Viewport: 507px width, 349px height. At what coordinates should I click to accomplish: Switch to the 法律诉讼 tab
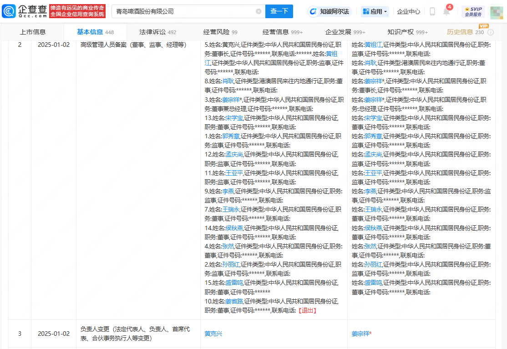click(157, 32)
